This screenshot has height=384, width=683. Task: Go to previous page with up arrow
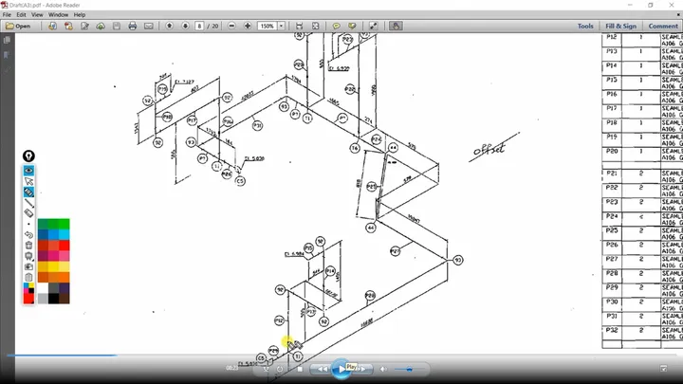(x=170, y=27)
